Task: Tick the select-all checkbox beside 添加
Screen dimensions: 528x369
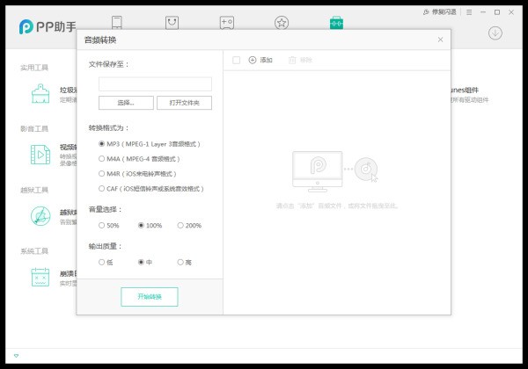Action: 236,60
